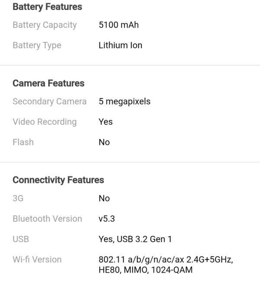Screen dimensions: 260x286
Task: Select the 3G label
Action: click(18, 198)
